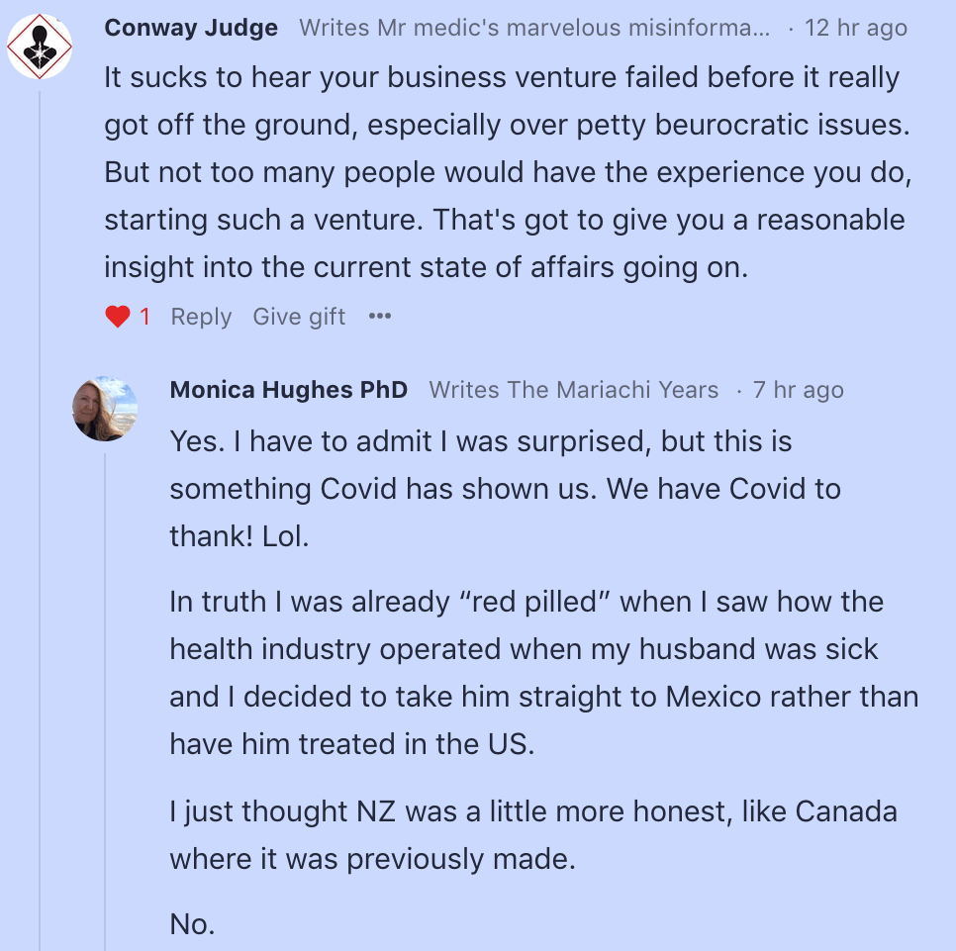Open Monica Hughes PhD's profile photo
Viewport: 956px width, 951px height.
(x=105, y=408)
